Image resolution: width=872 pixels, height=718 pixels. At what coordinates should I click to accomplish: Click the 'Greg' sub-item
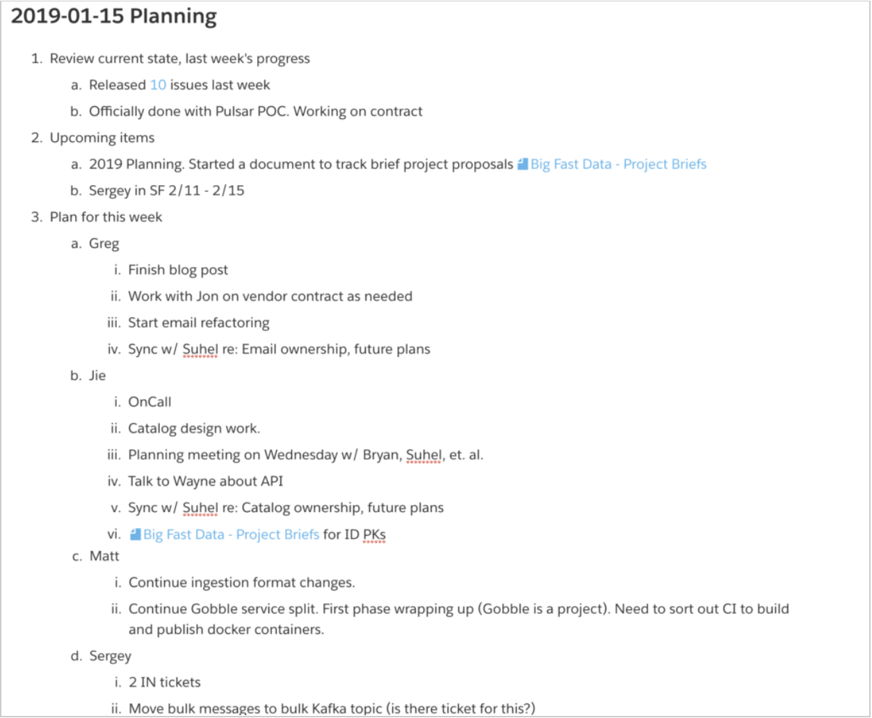[x=104, y=244]
